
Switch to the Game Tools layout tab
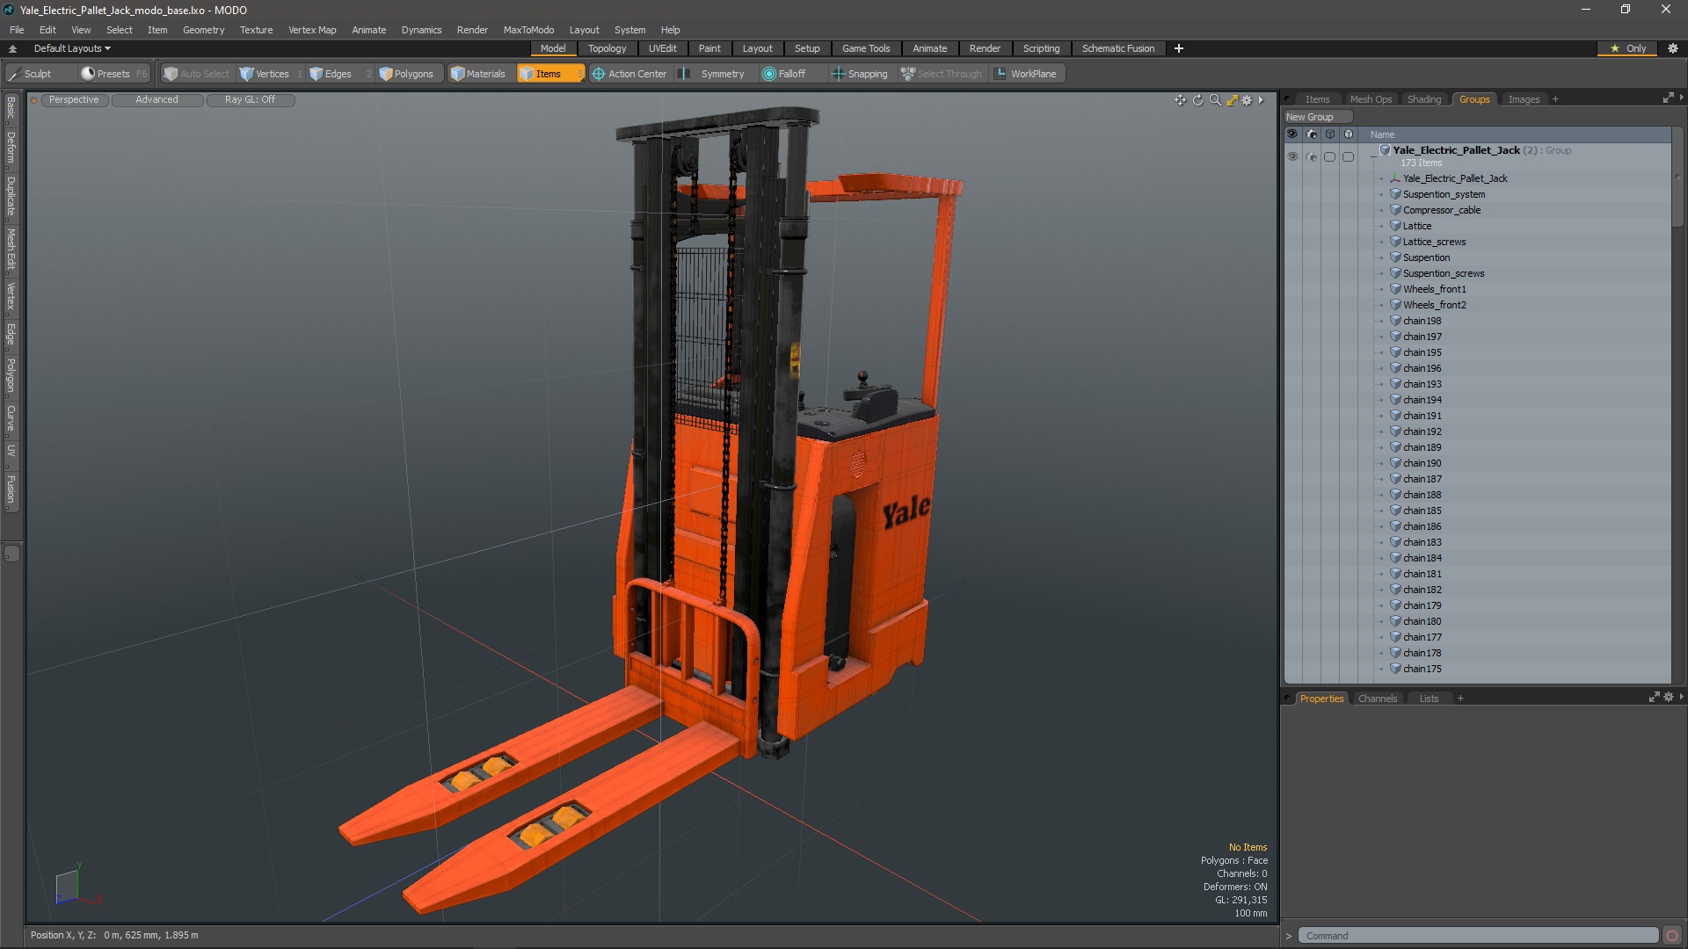(x=866, y=48)
